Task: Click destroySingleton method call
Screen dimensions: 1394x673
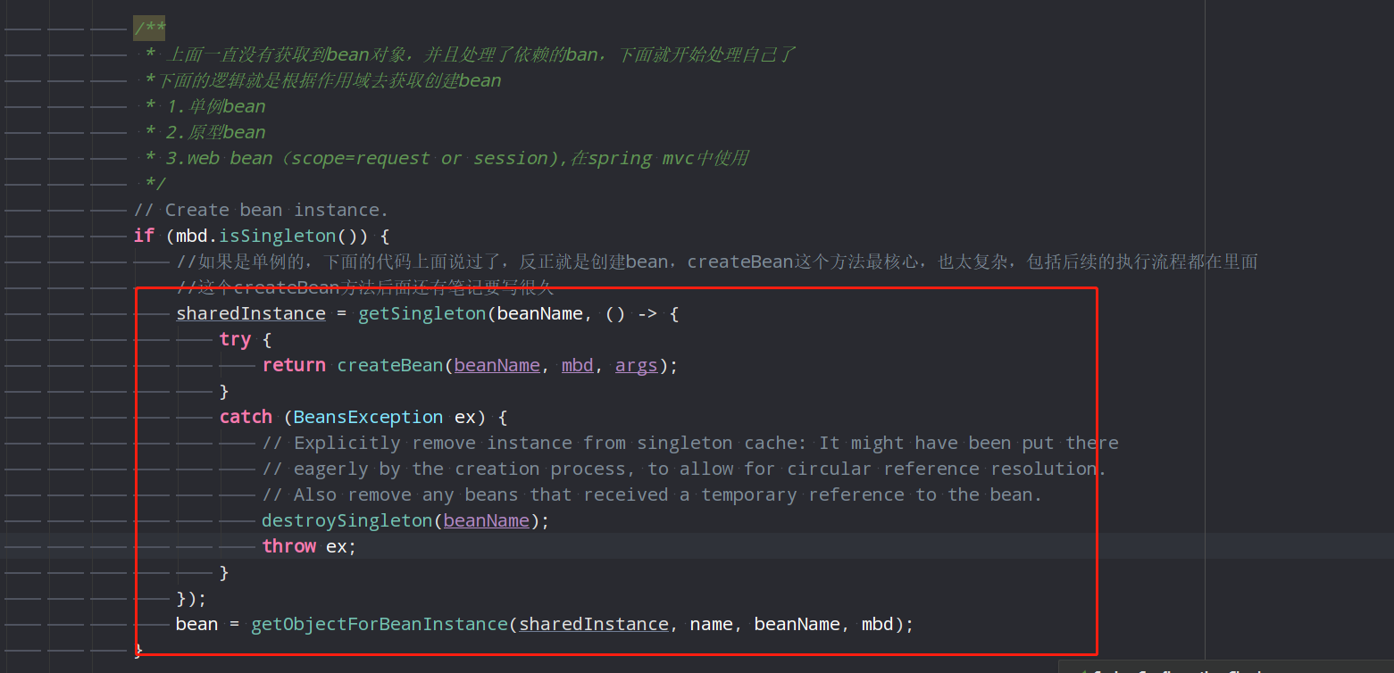Action: tap(346, 521)
